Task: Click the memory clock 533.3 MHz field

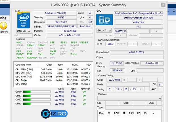Action: pyautogui.click(x=114, y=80)
